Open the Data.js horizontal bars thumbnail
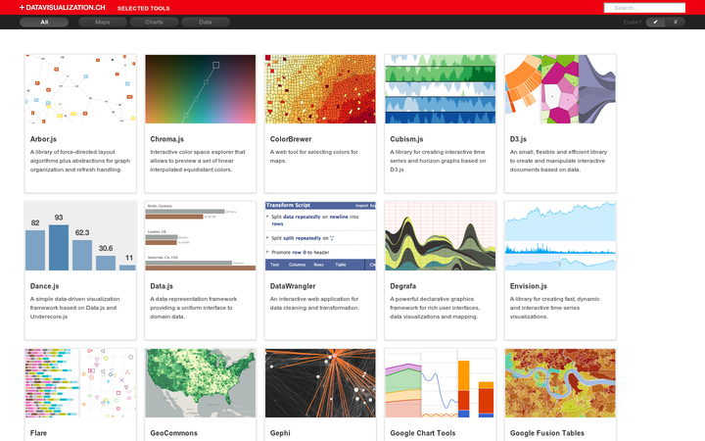Screen dimensions: 705x441 click(x=201, y=236)
